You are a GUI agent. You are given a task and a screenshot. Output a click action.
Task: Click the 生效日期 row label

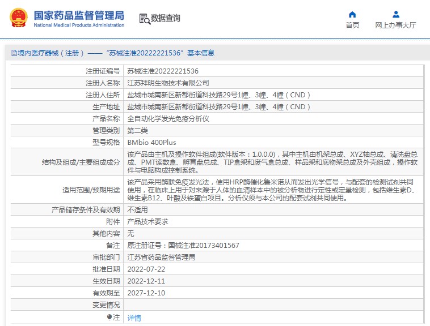click(x=106, y=281)
